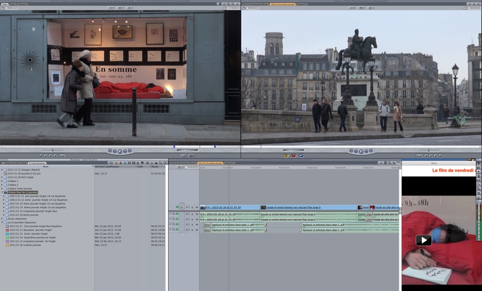The height and width of the screenshot is (291, 482).
Task: Play the sequence in the Canvas window
Action: coord(361,152)
